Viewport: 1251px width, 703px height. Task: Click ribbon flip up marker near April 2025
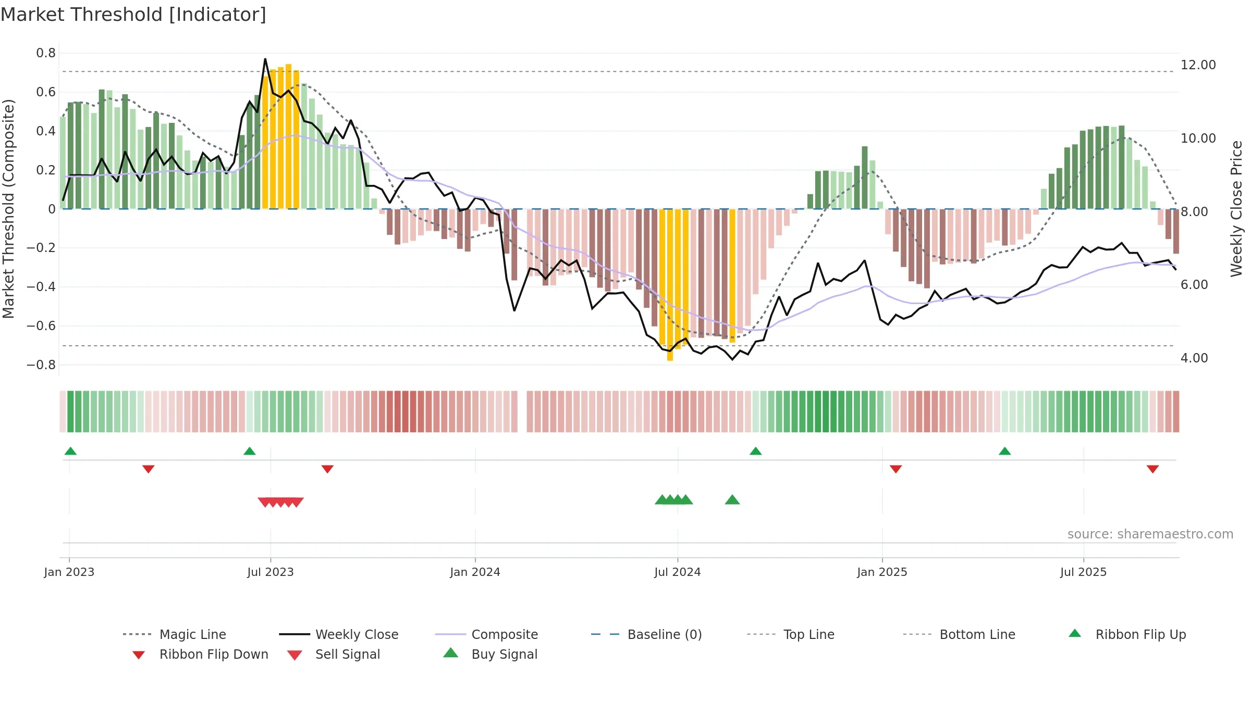[x=1005, y=451]
